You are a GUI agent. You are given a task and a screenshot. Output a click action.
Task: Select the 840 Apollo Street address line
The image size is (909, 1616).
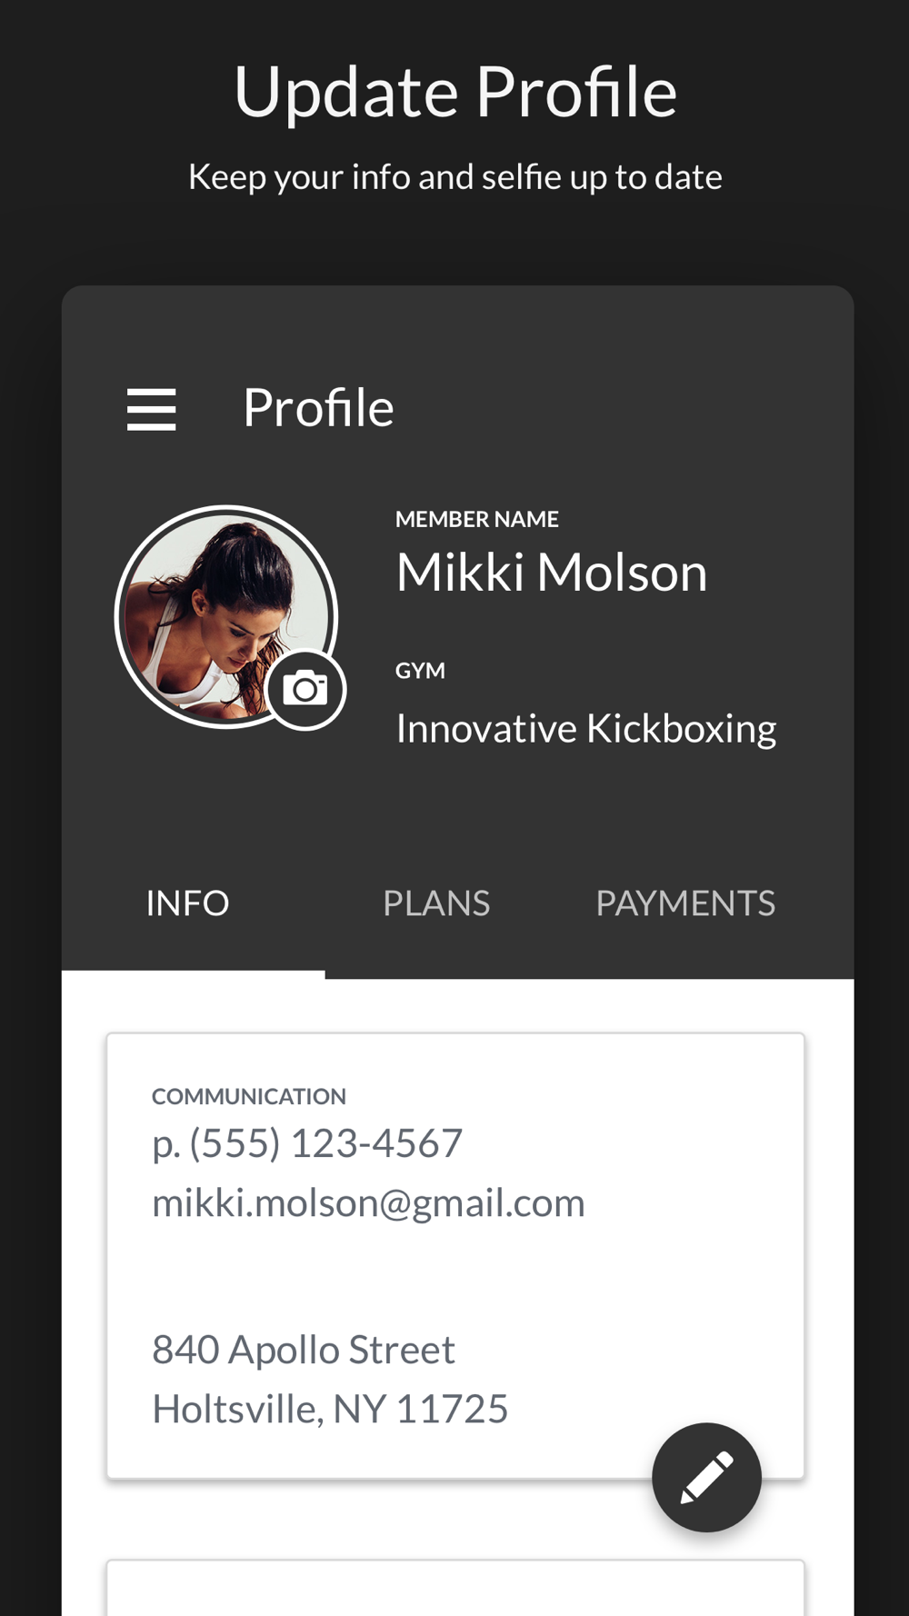303,1350
